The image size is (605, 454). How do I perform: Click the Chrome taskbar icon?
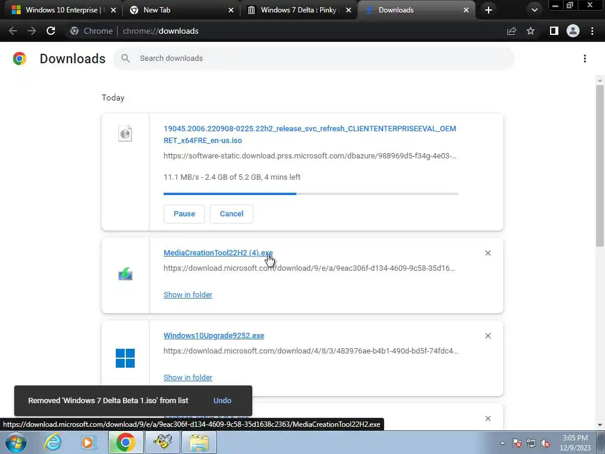point(125,442)
